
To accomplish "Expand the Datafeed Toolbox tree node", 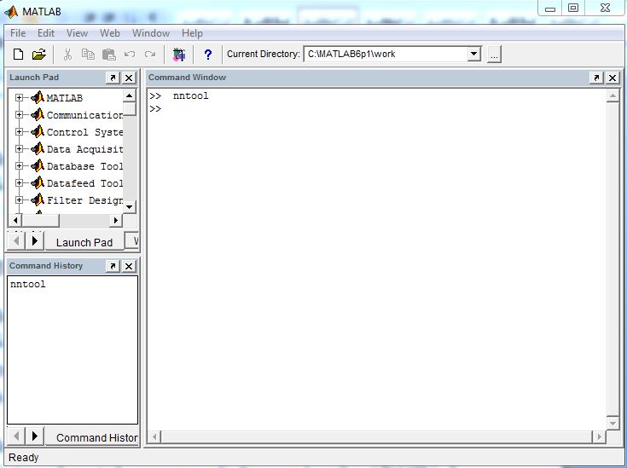I will click(19, 182).
